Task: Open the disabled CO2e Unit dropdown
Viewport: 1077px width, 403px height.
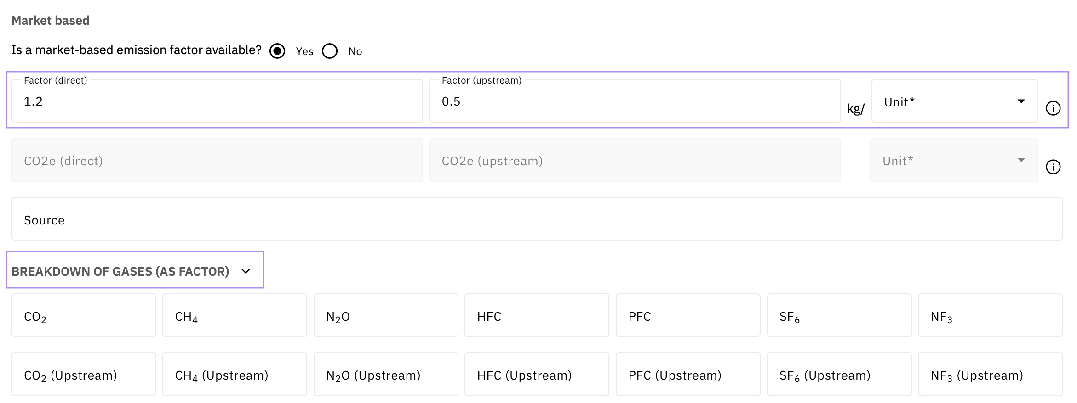Action: pos(953,161)
